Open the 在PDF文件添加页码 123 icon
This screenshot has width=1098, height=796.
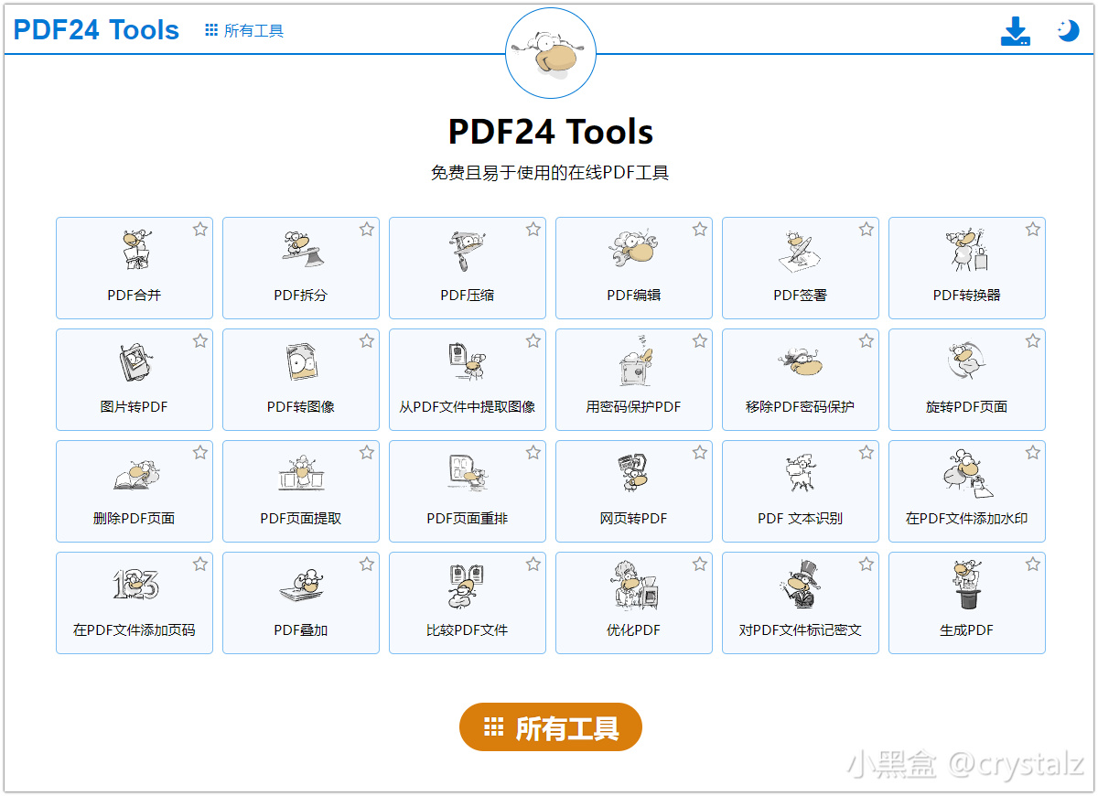pos(135,586)
